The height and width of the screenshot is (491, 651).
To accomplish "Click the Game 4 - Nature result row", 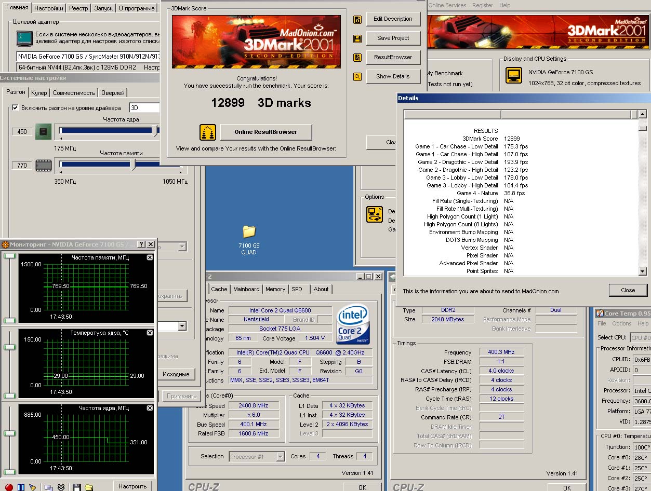I will click(490, 194).
